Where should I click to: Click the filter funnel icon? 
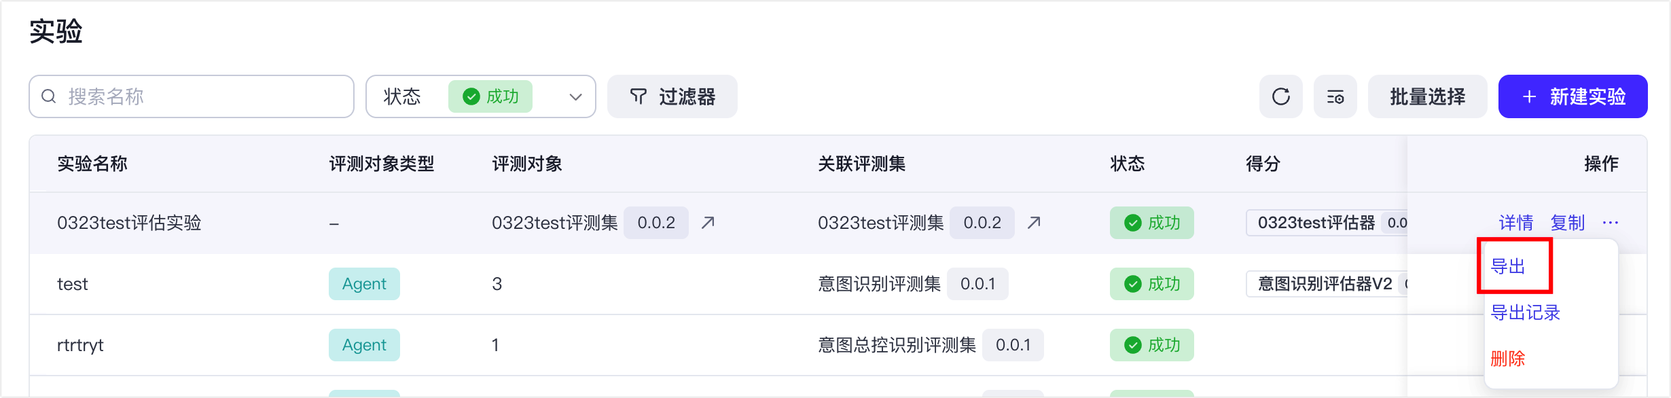638,96
